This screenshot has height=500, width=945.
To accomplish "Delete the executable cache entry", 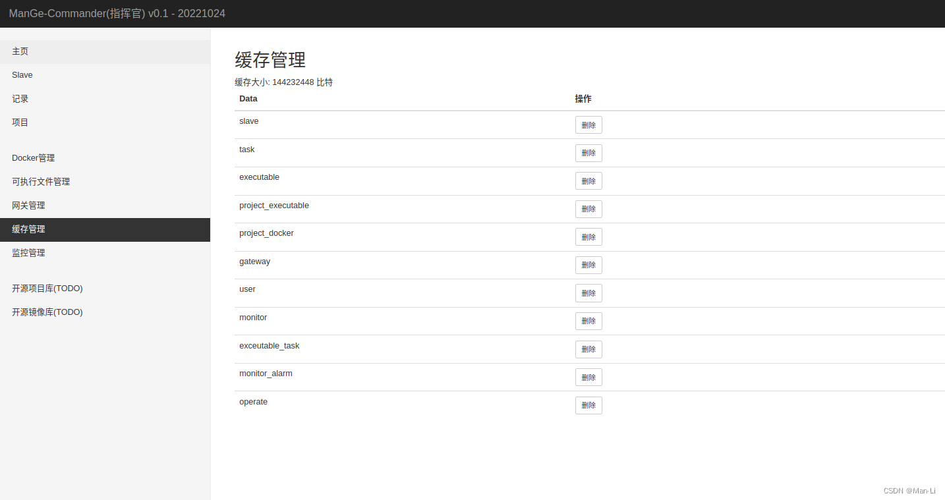I will click(x=588, y=181).
